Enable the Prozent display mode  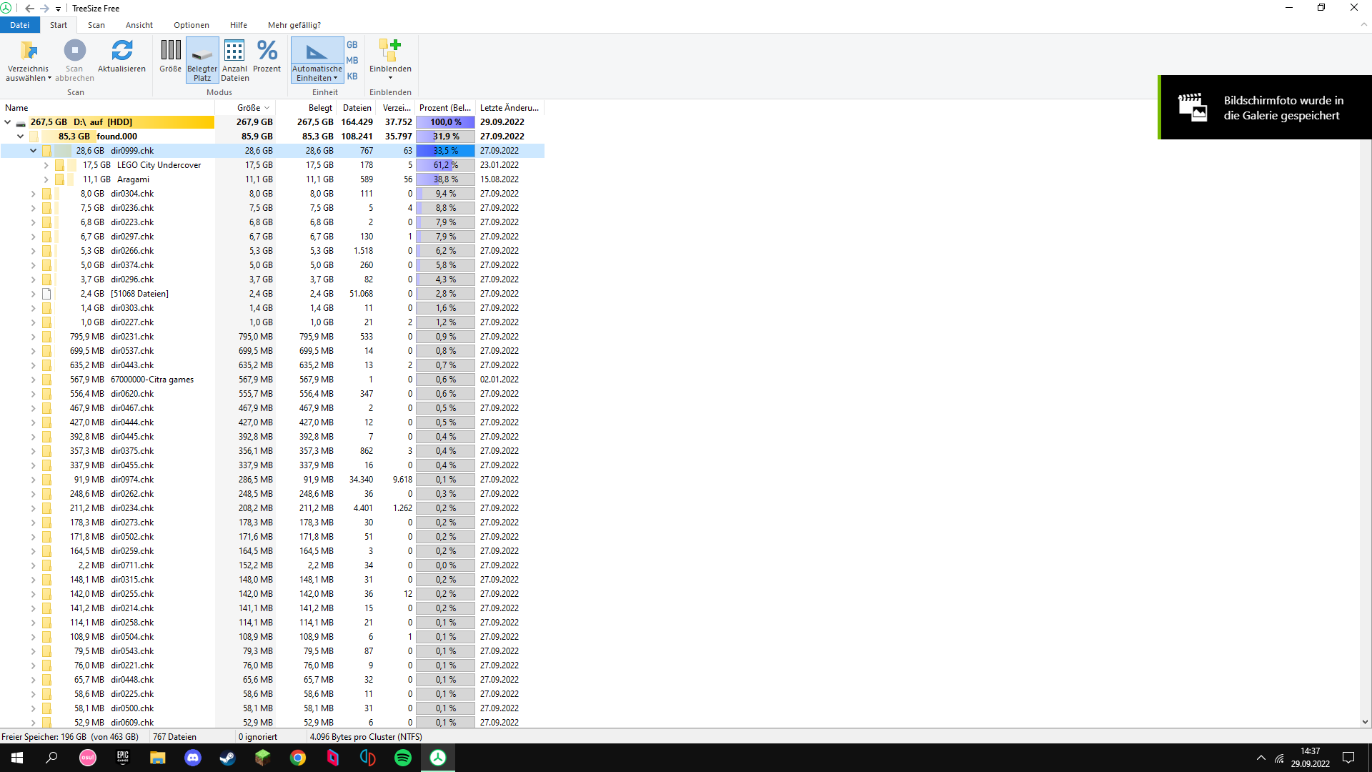coord(267,59)
